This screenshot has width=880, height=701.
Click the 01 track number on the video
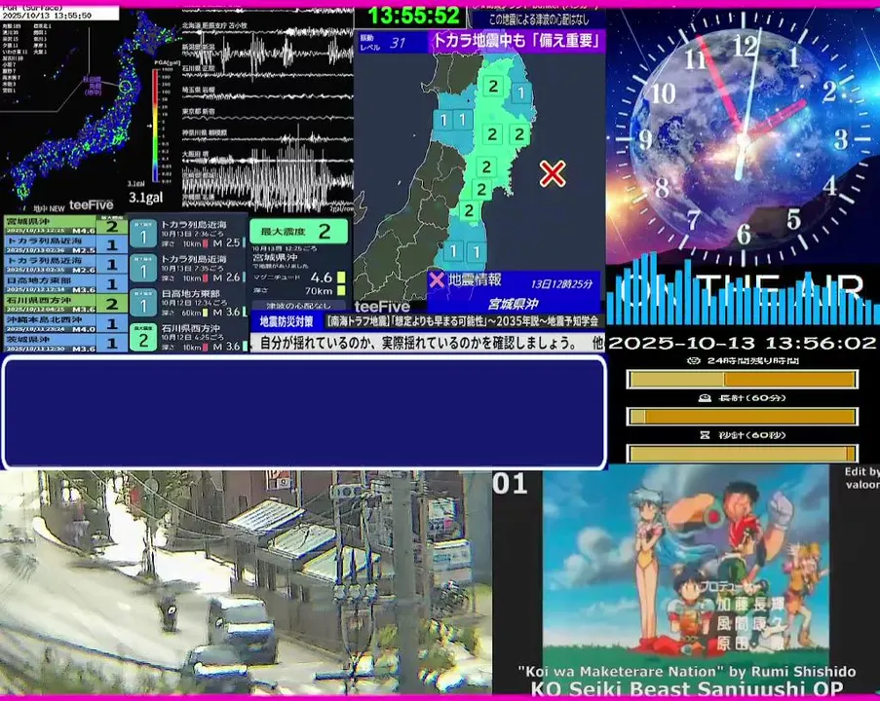point(510,484)
